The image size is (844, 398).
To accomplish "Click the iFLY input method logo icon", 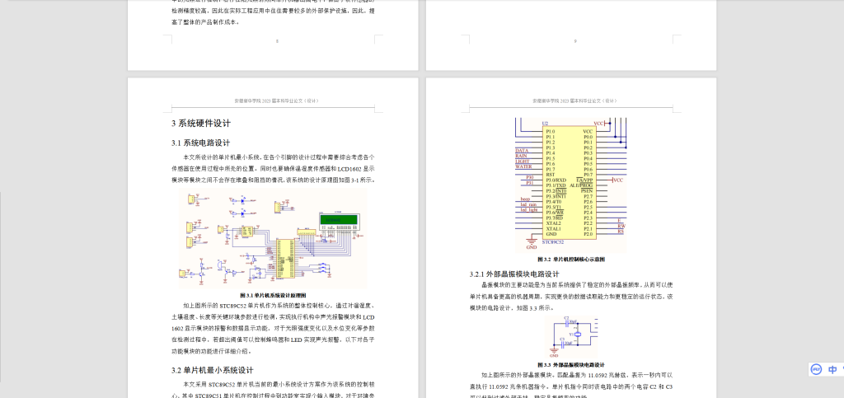I will tap(816, 369).
